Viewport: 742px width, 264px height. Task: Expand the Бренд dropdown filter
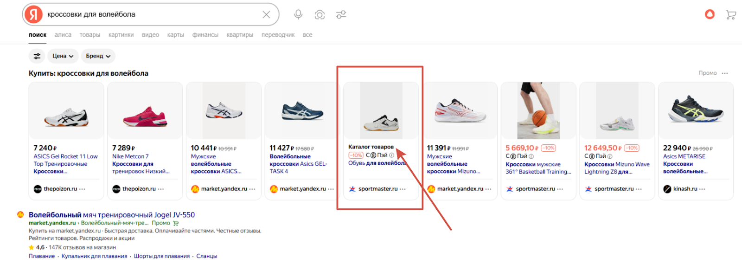click(x=98, y=56)
